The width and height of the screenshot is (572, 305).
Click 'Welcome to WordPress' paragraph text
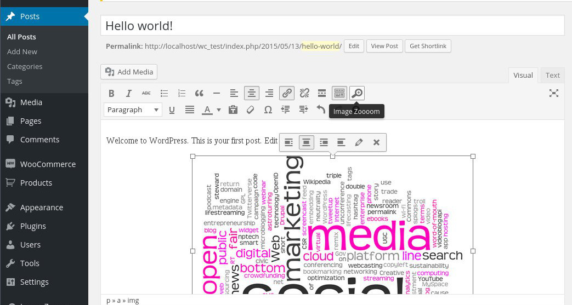(x=146, y=141)
